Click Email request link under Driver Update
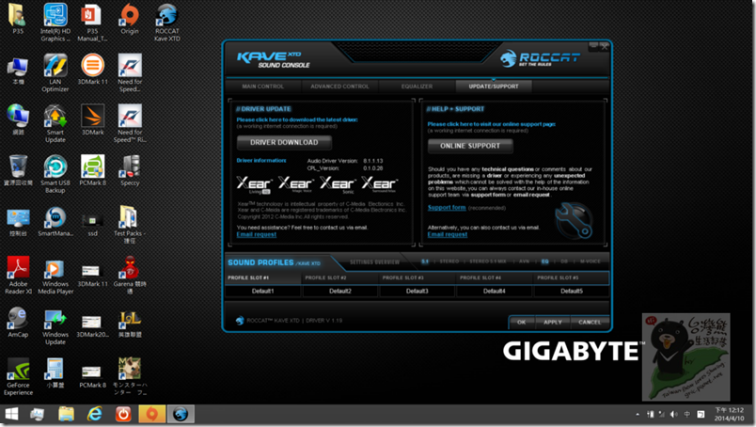756x427 pixels. [x=257, y=234]
